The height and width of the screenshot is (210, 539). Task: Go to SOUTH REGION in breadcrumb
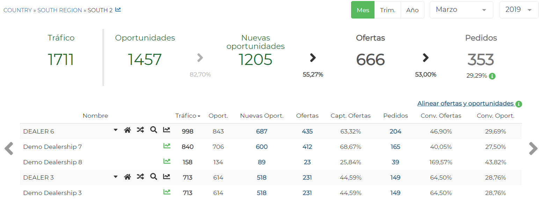tap(60, 10)
